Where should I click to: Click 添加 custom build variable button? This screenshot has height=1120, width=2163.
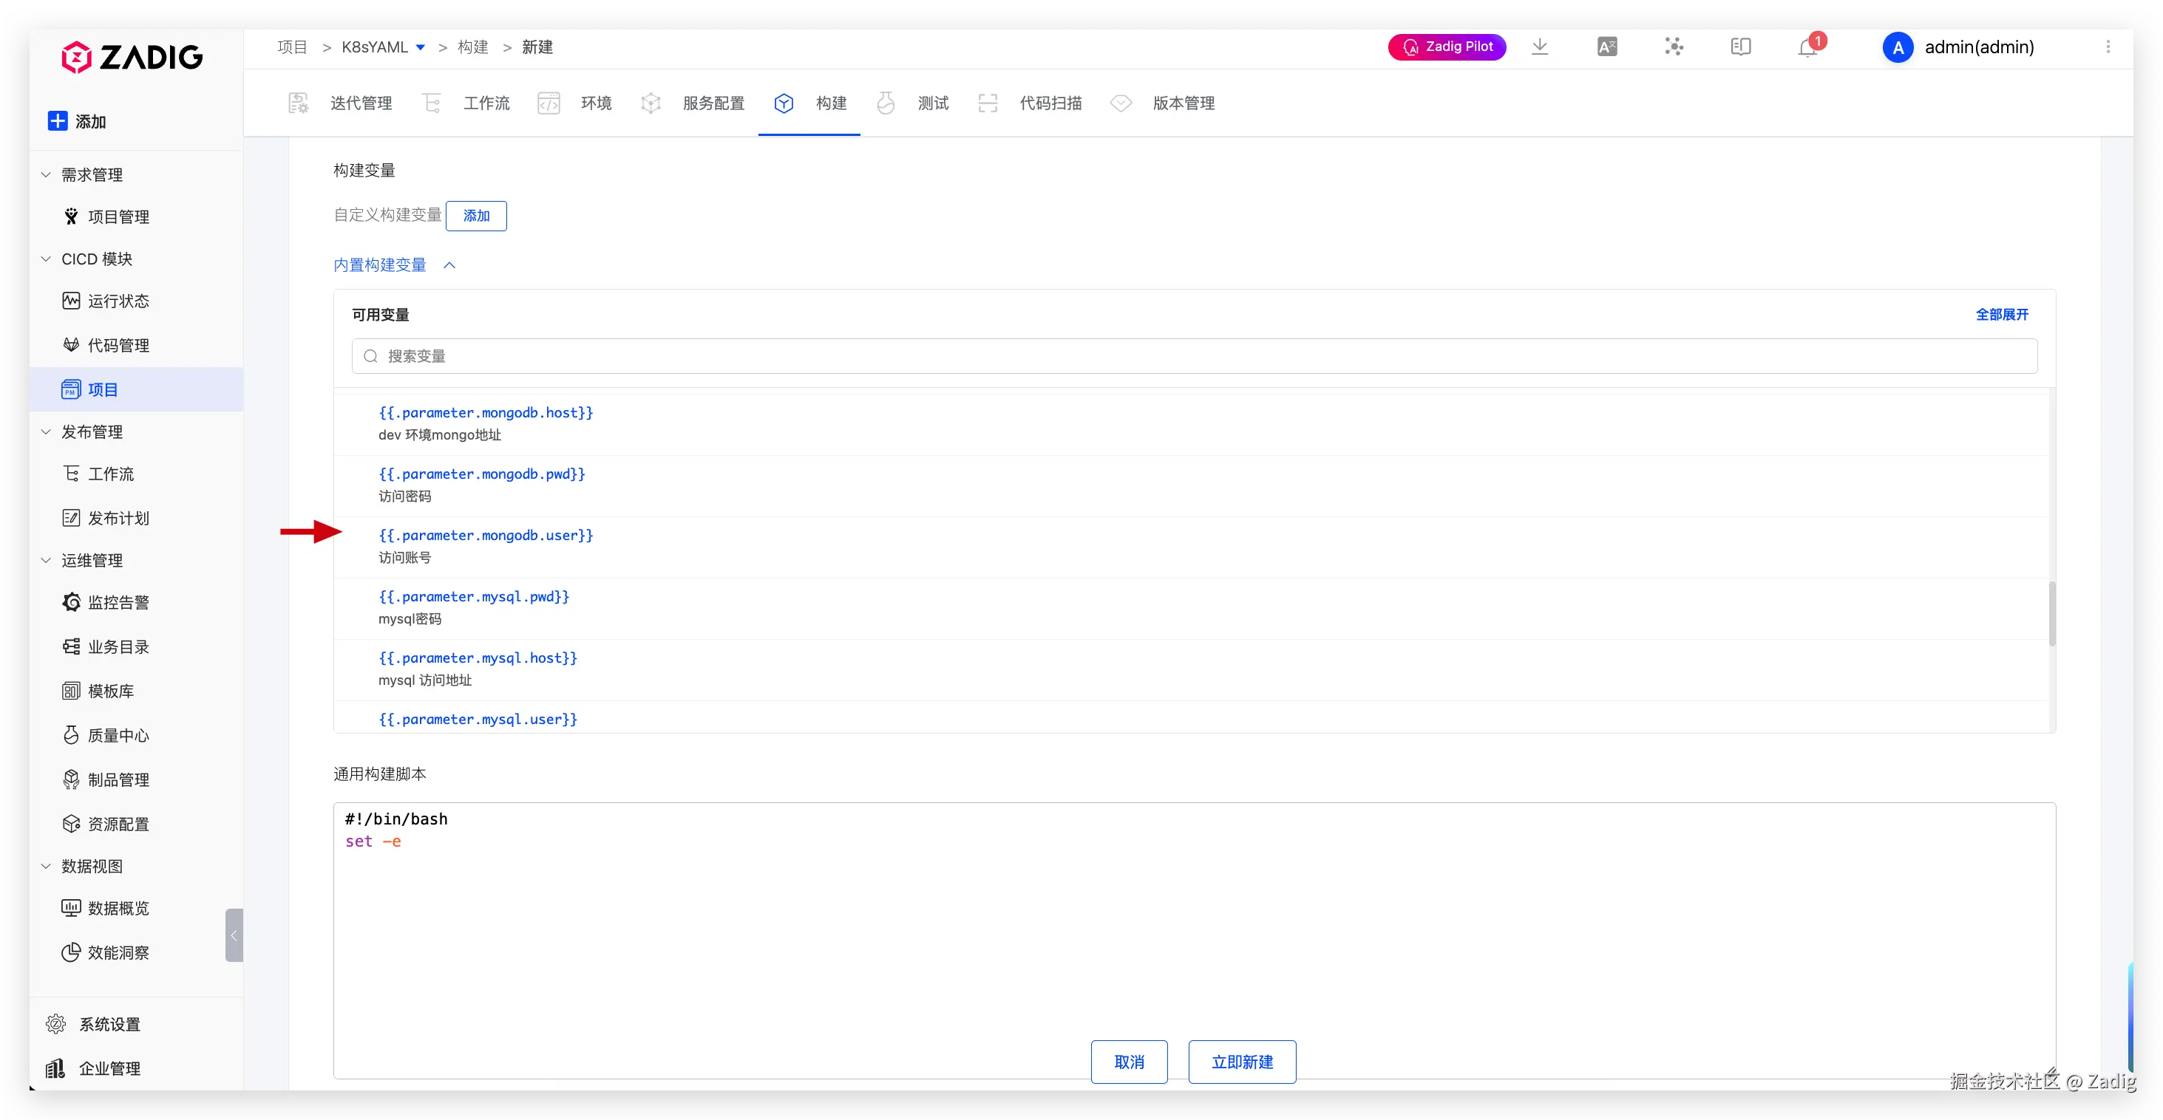476,216
